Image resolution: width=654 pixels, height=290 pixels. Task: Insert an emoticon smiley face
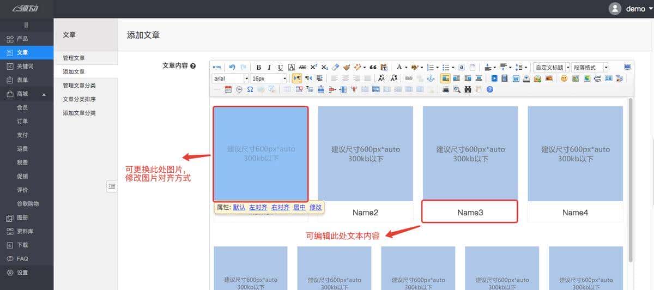(564, 78)
